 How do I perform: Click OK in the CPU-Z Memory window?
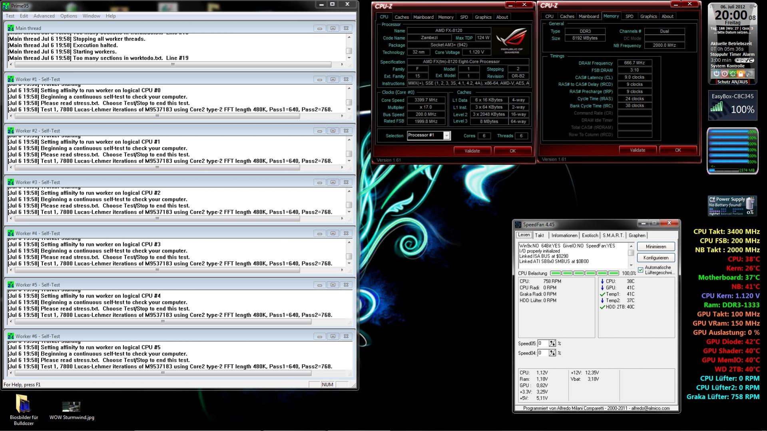678,150
